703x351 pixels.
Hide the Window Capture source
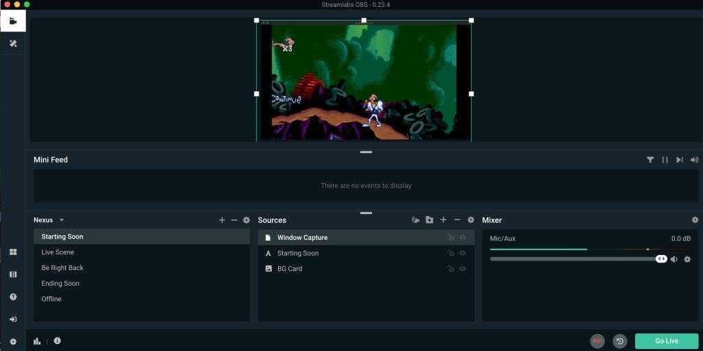click(x=463, y=238)
